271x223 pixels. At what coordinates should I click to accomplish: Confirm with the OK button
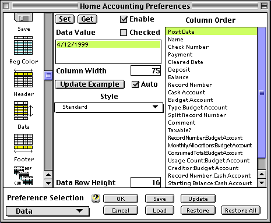click(x=121, y=199)
